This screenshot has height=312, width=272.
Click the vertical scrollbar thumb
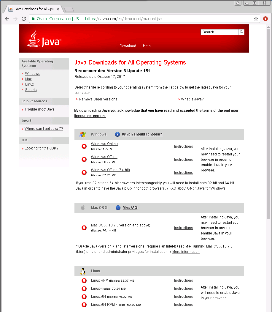[x=268, y=124]
